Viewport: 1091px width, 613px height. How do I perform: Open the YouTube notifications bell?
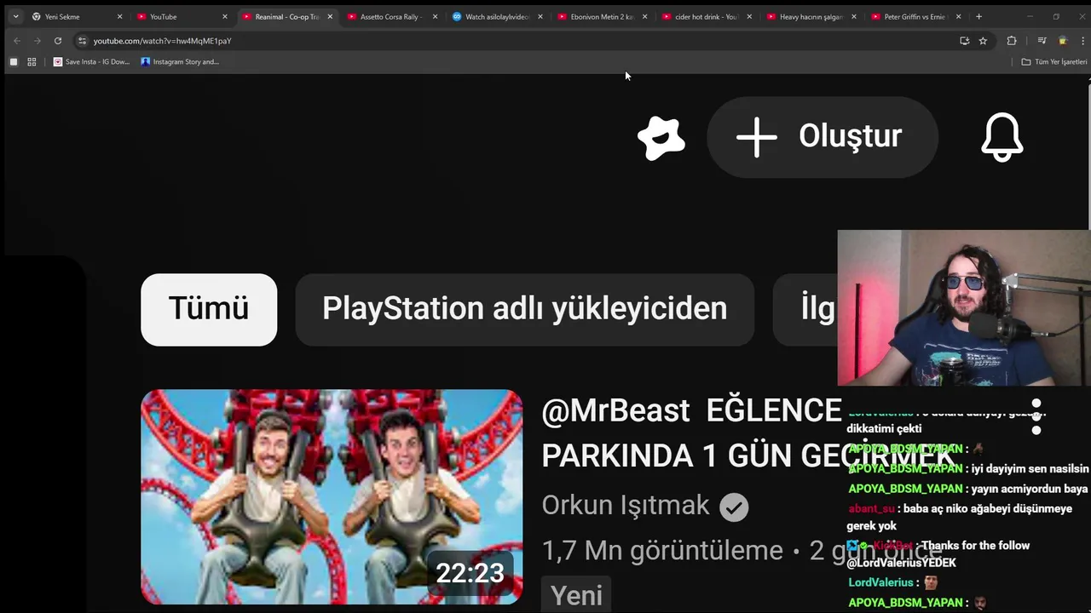(x=1002, y=136)
